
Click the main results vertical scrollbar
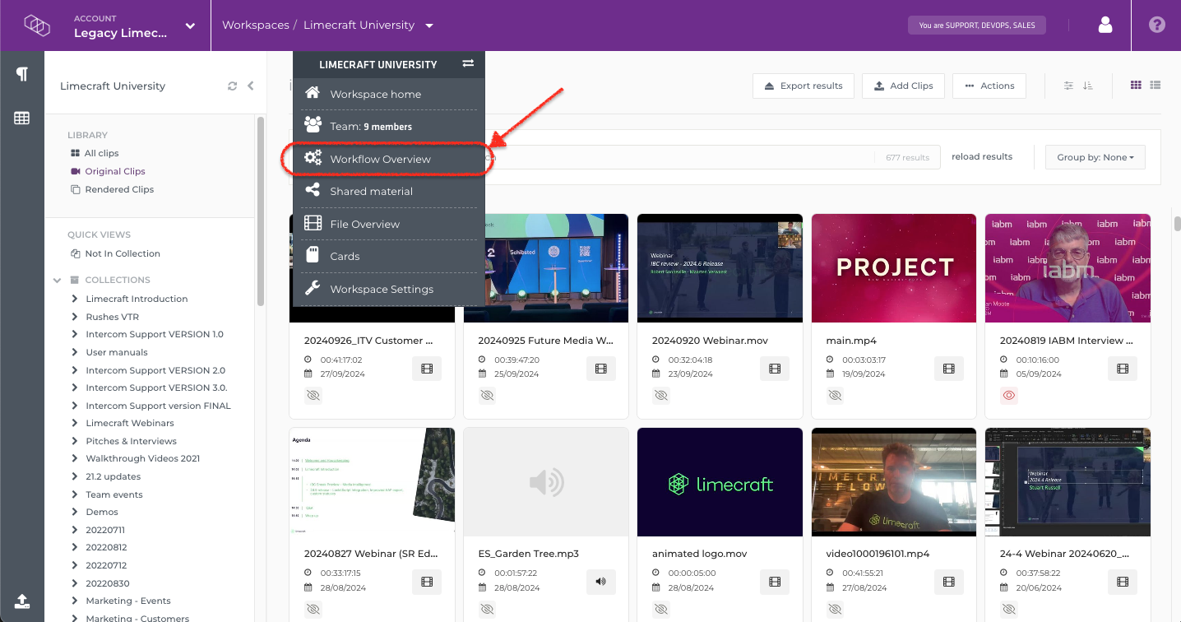pyautogui.click(x=1177, y=225)
